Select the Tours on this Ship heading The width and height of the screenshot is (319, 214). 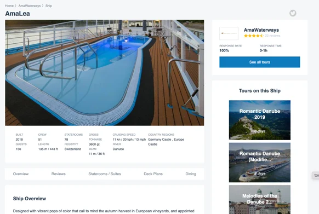pyautogui.click(x=260, y=91)
